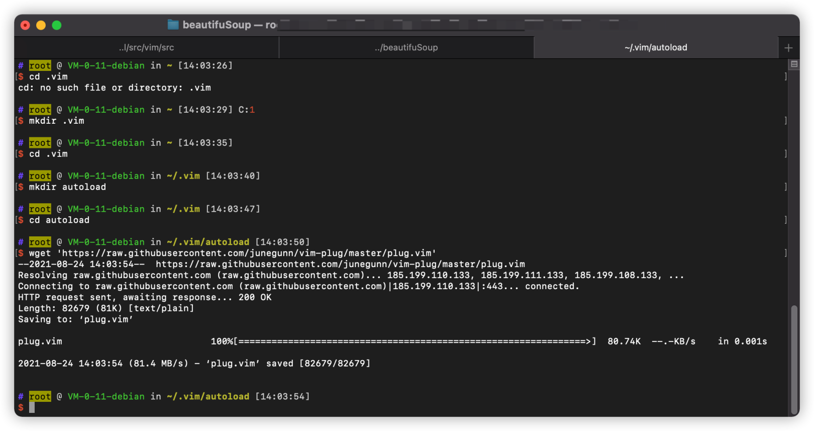Minimize the window with the yellow button
The image size is (814, 431).
[x=41, y=25]
